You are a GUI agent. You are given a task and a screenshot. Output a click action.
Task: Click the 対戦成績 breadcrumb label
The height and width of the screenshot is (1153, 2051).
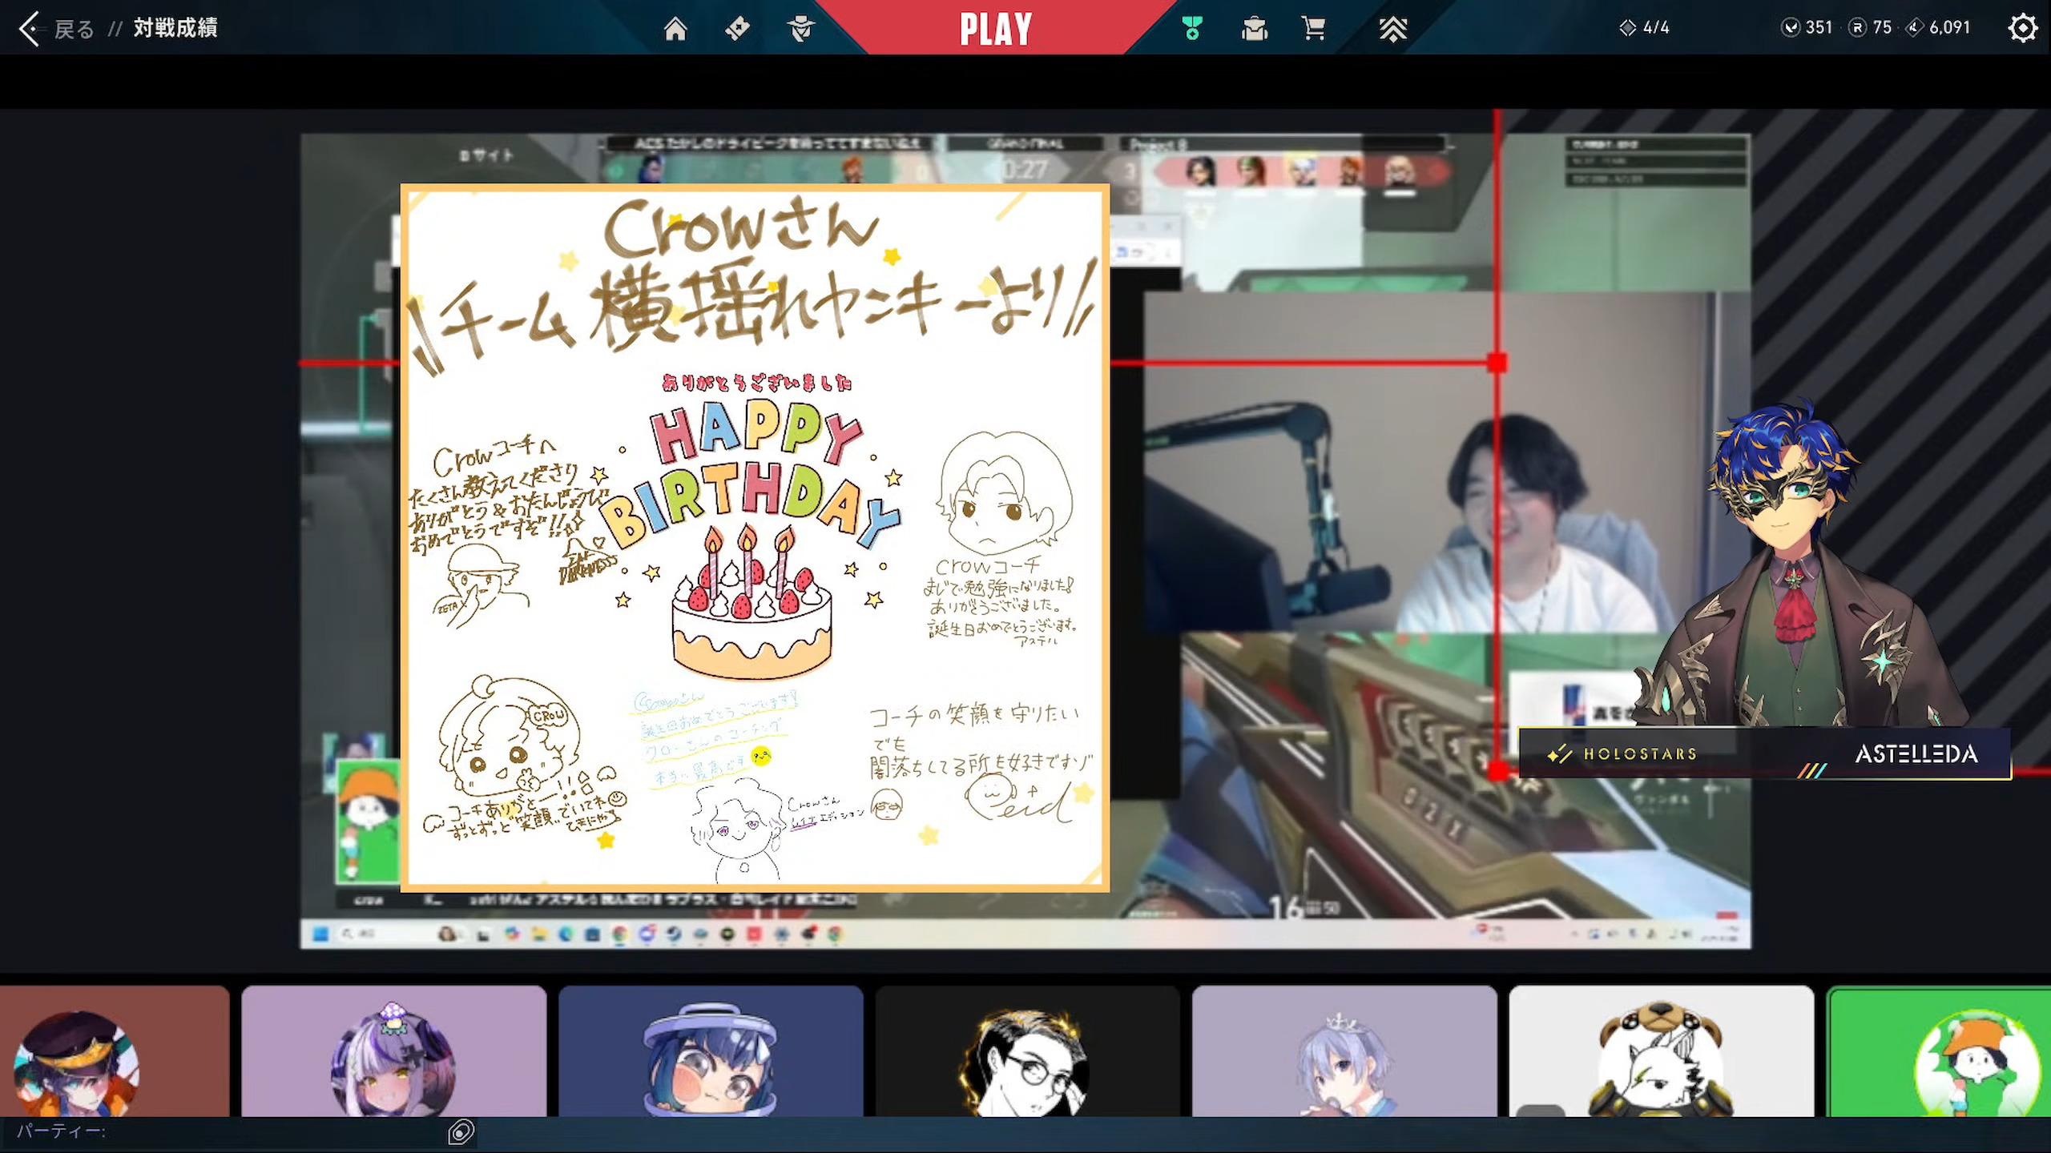[x=175, y=28]
